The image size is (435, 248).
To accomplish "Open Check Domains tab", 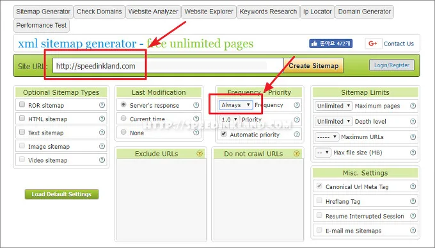I will click(99, 12).
